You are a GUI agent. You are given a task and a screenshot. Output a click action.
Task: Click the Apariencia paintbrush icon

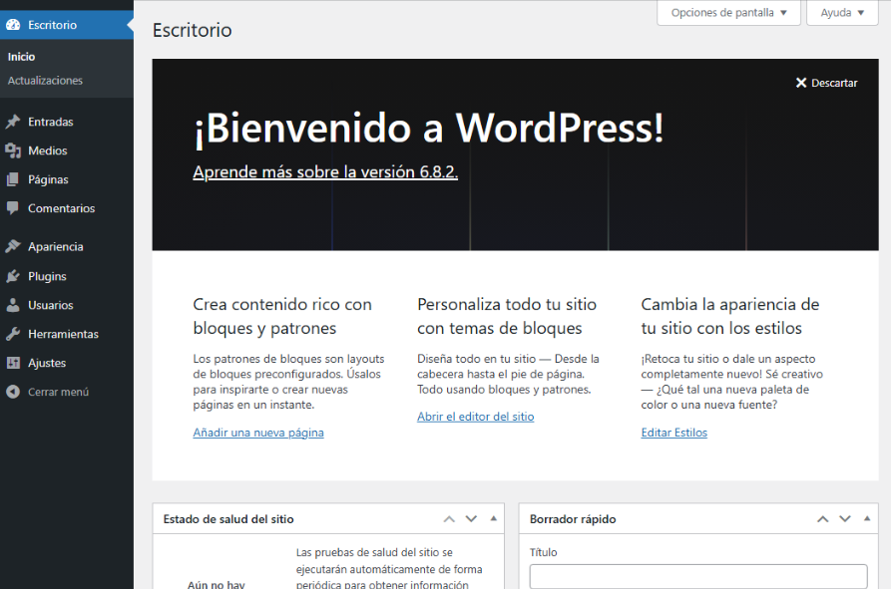[13, 246]
